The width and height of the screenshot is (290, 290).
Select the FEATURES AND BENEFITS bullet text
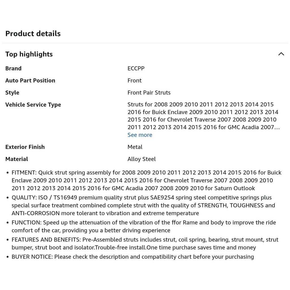click(145, 244)
